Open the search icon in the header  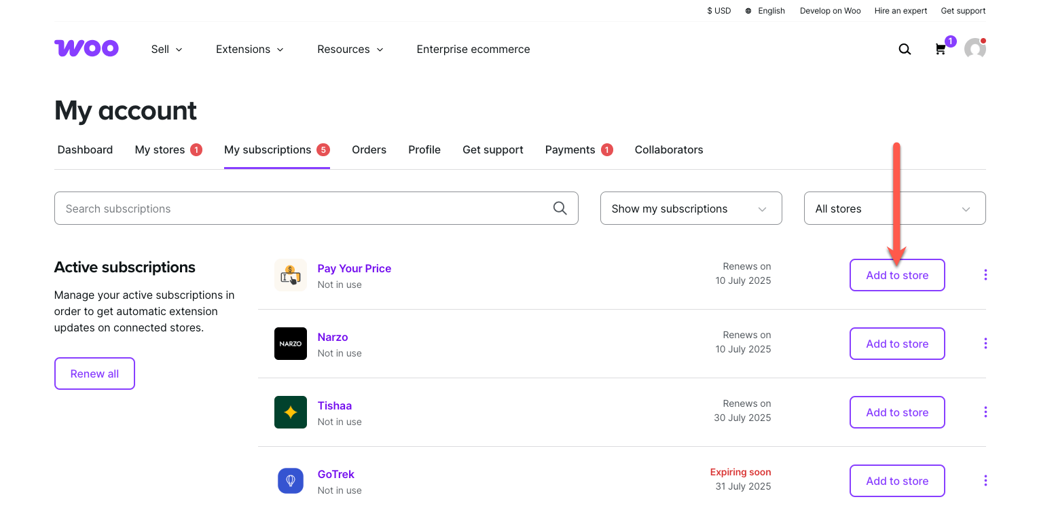pyautogui.click(x=905, y=49)
